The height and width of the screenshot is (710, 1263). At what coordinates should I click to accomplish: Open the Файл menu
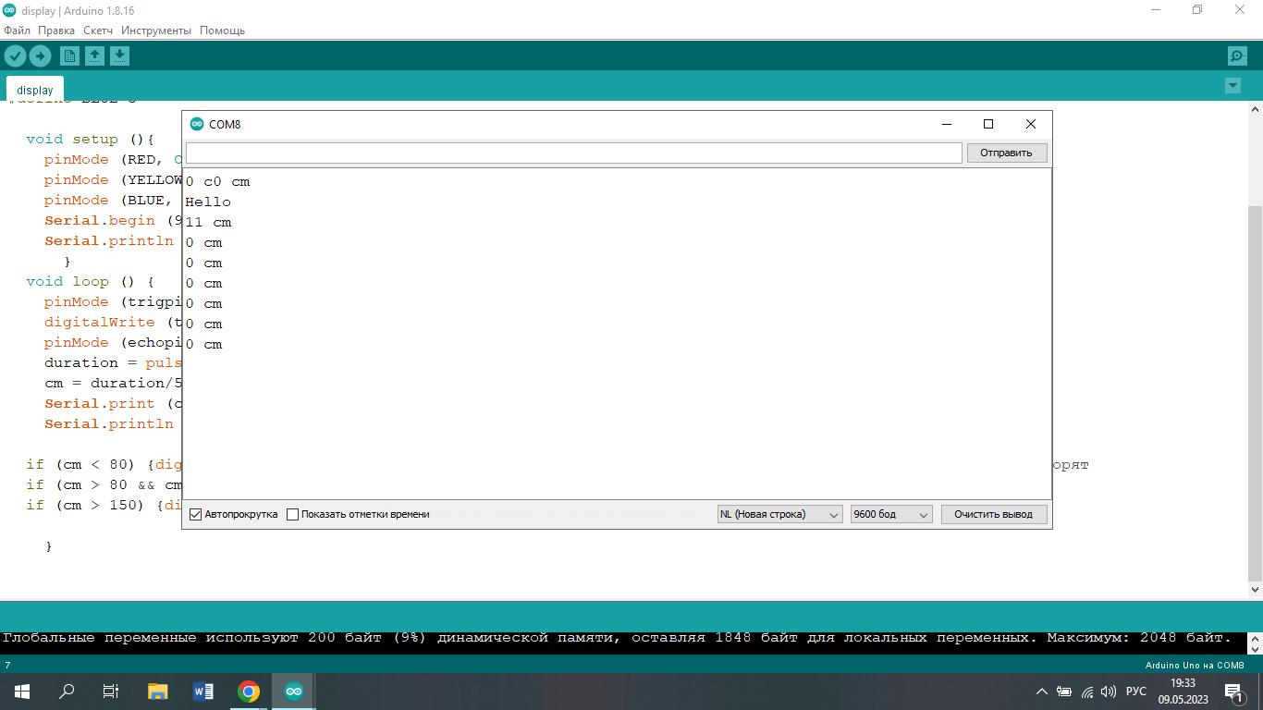pos(17,31)
